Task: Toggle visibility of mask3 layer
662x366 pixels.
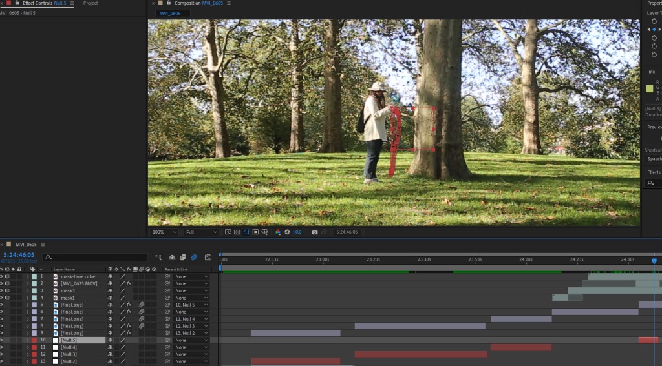Action: 1,290
